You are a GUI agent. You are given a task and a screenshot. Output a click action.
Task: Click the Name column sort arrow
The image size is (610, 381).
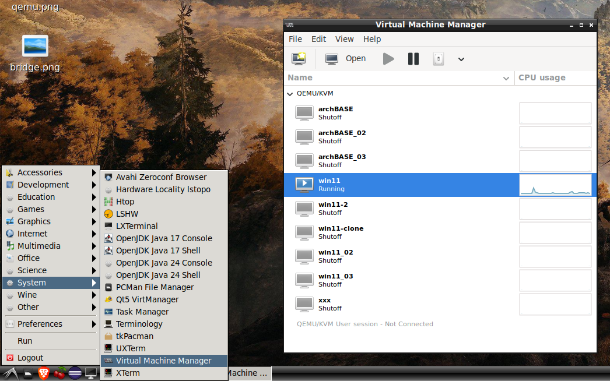[x=506, y=78]
